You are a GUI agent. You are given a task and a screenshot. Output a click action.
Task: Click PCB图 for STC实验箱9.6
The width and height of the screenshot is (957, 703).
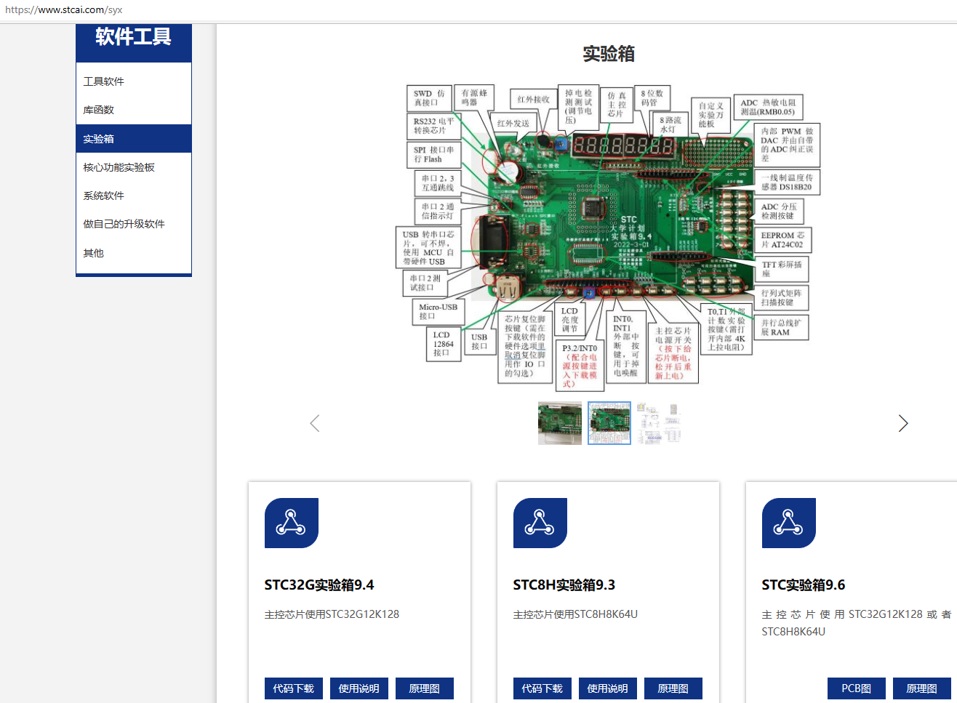pos(857,688)
